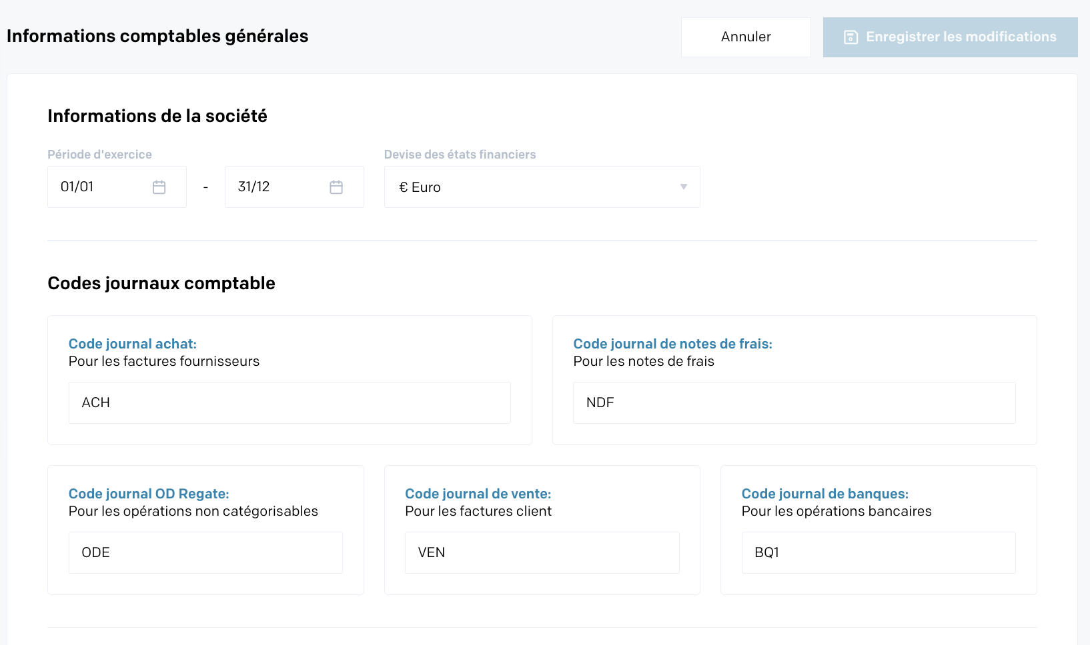
Task: Click the Annuler button
Action: pos(745,37)
